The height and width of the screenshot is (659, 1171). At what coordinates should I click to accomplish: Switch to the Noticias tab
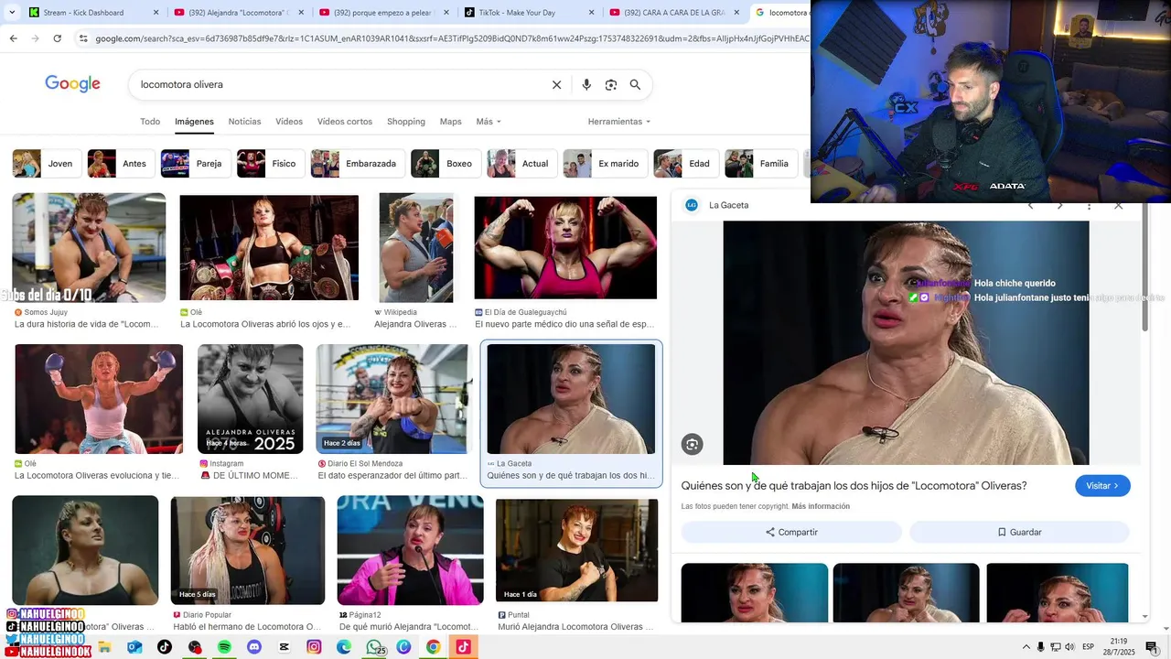coord(244,122)
